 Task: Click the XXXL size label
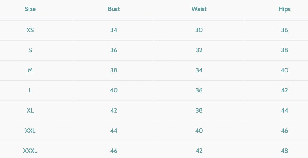click(x=30, y=151)
